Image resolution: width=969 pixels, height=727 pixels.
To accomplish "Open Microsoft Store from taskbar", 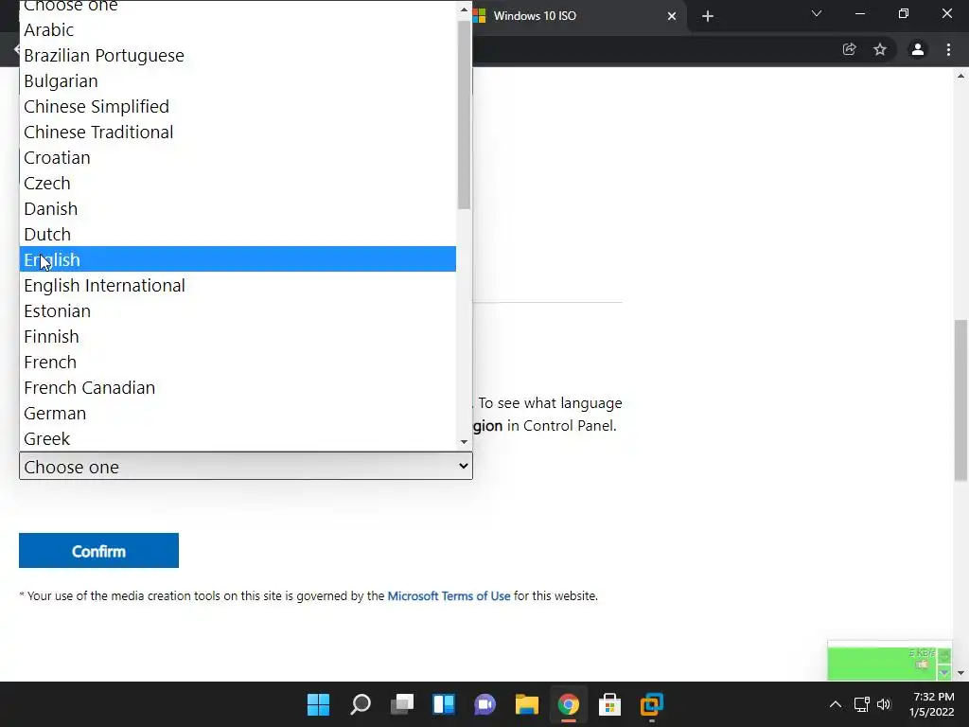I will coord(610,704).
